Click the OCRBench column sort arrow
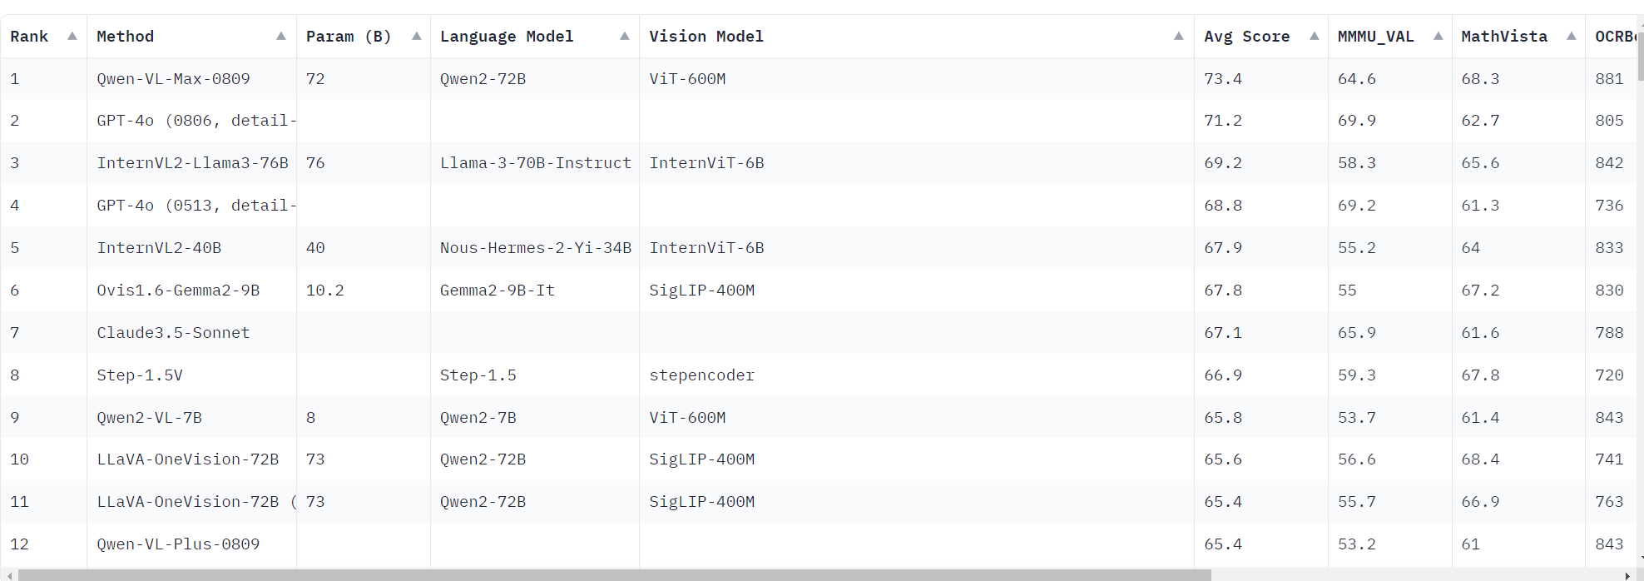Viewport: 1644px width, 581px height. click(1639, 36)
